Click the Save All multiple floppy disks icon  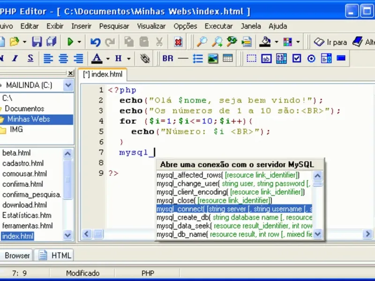click(52, 42)
